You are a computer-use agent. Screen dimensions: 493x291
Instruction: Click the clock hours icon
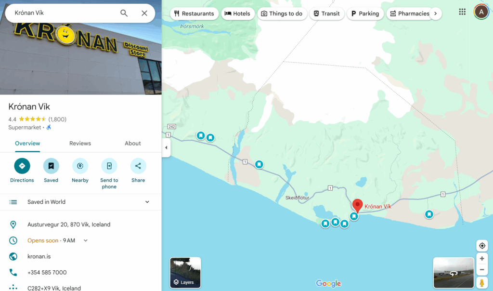pos(13,241)
